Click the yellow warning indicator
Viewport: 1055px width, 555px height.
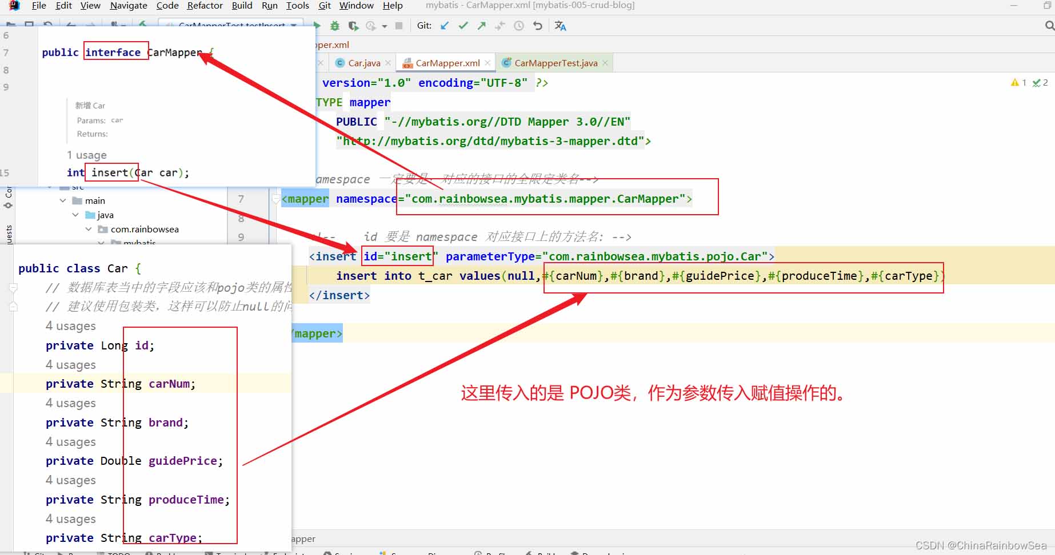[1018, 83]
